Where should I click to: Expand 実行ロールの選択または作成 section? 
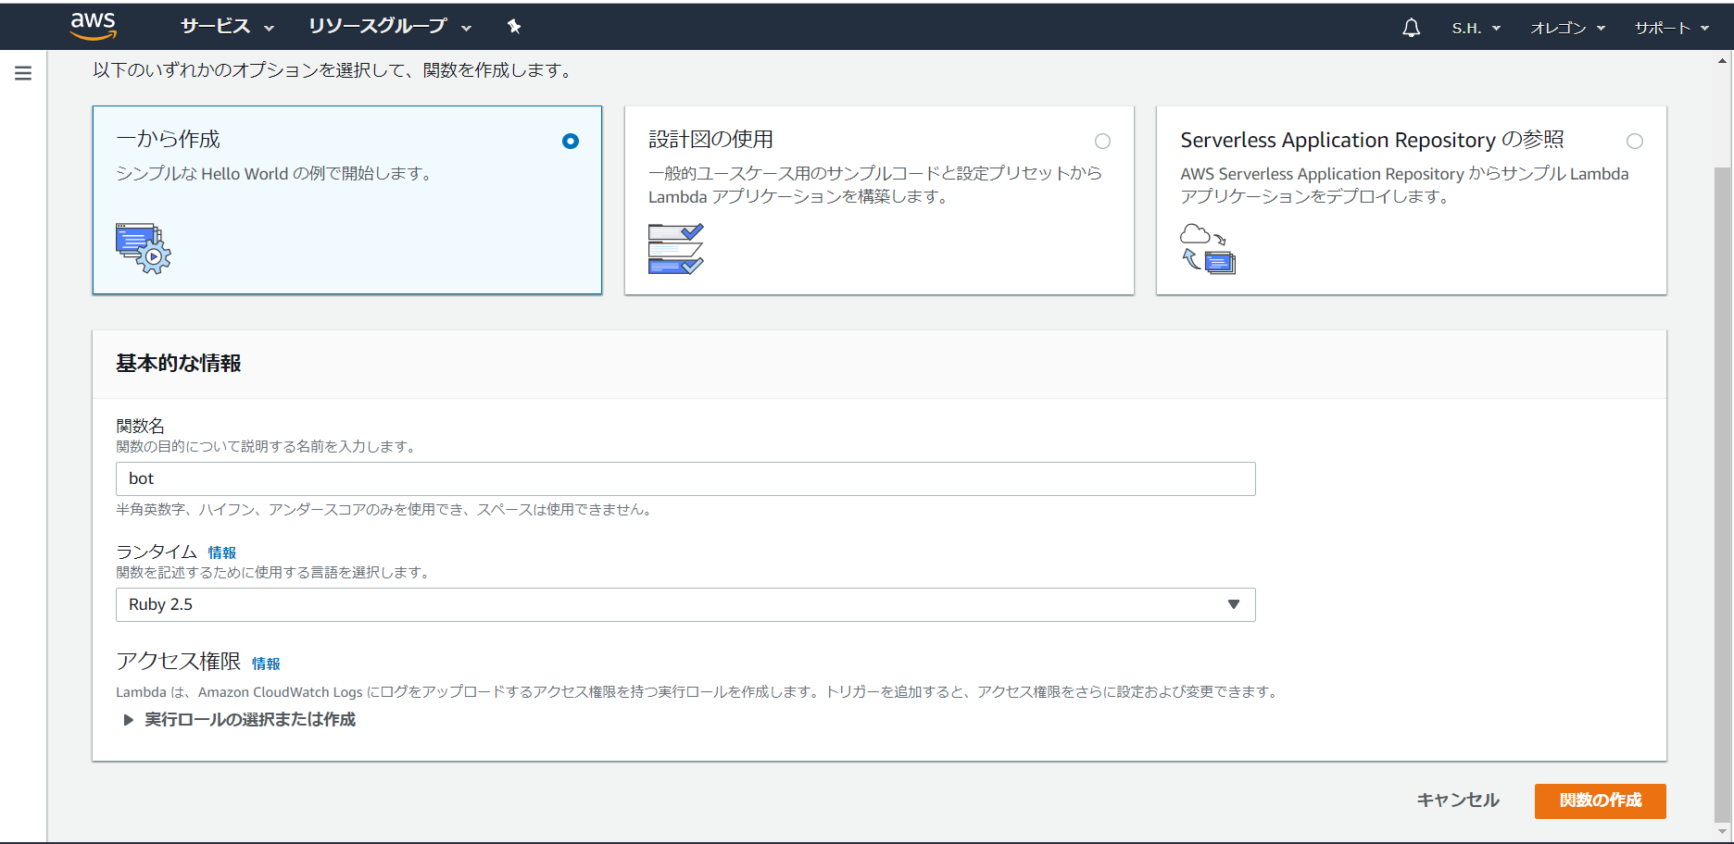click(240, 719)
